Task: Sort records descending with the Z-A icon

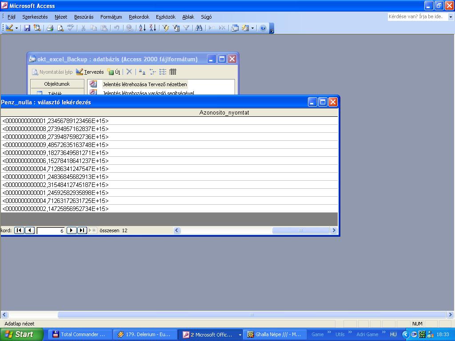Action: pyautogui.click(x=152, y=28)
